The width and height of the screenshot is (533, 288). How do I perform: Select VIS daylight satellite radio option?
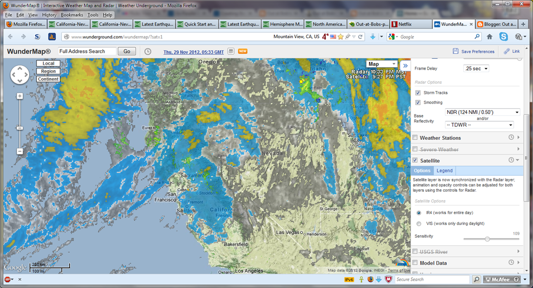419,224
